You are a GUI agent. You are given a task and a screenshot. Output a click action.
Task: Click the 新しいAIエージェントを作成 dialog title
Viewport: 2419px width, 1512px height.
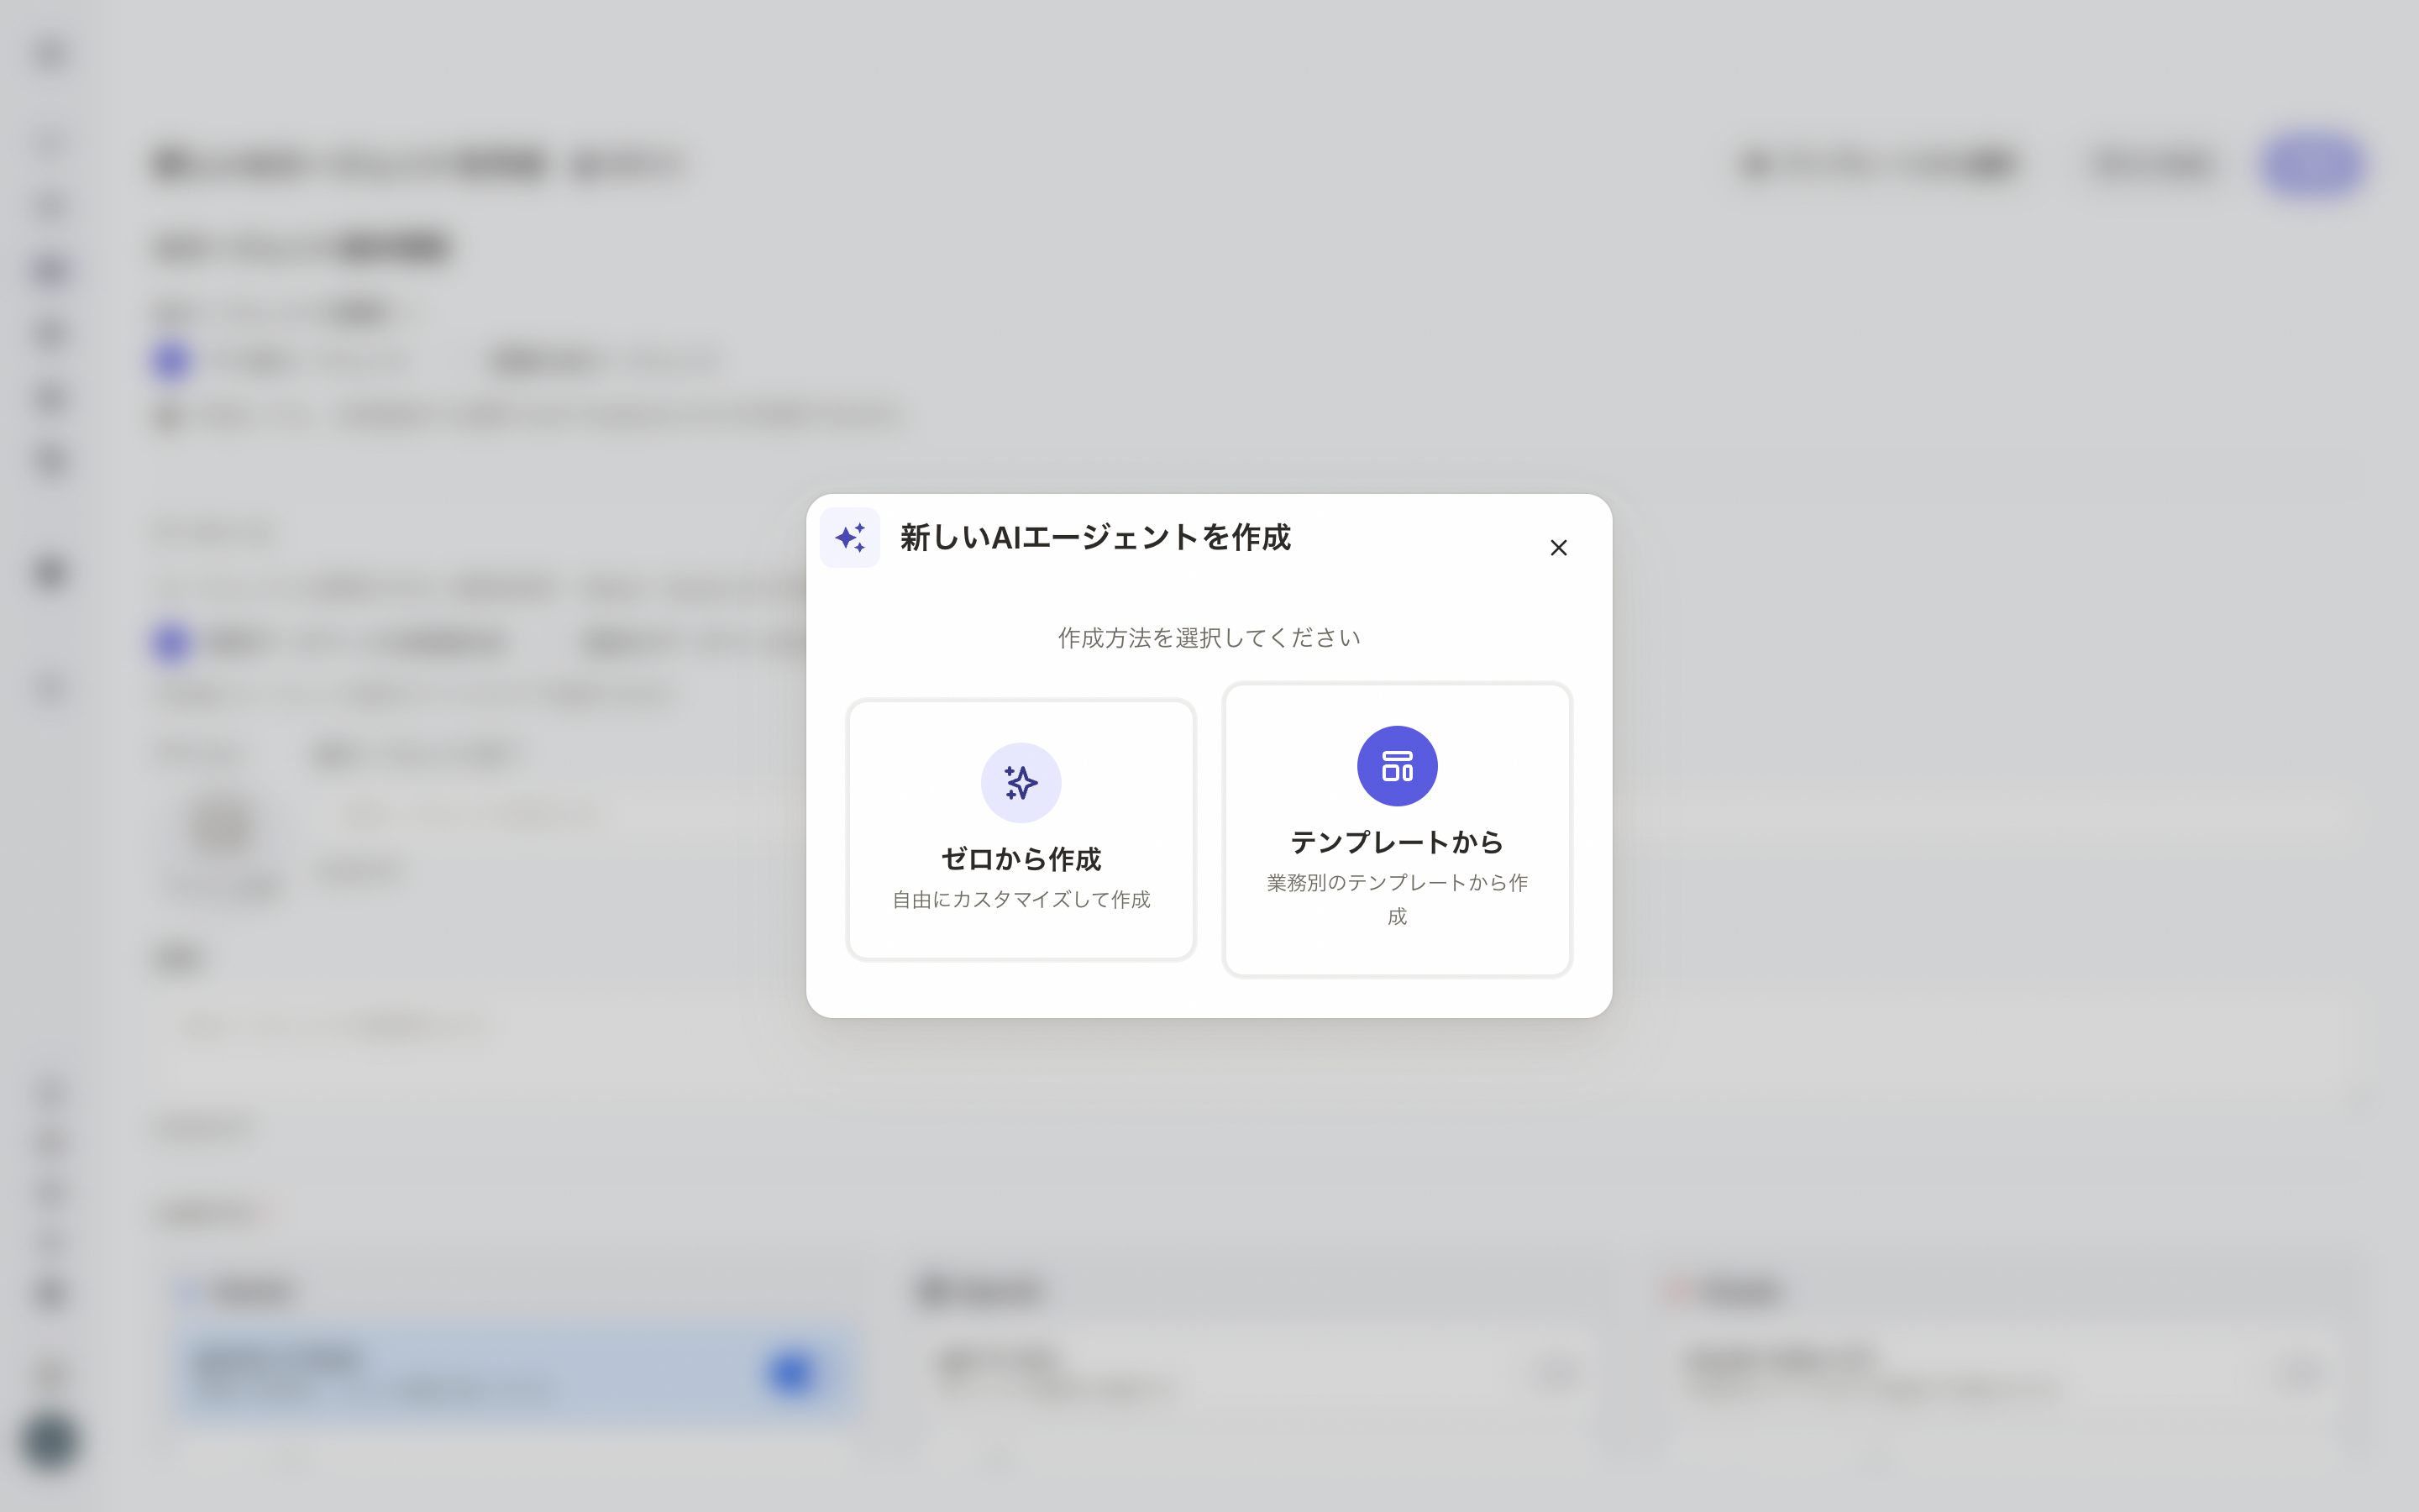pyautogui.click(x=1095, y=537)
